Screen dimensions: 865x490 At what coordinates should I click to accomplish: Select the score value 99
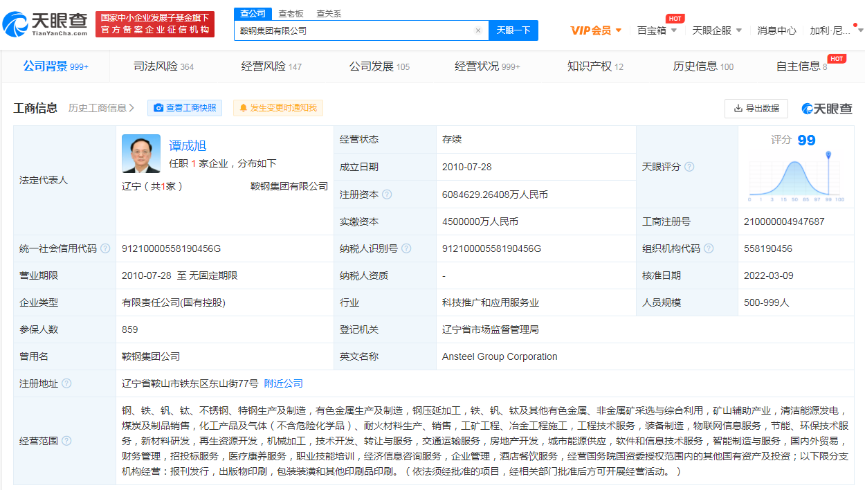(x=806, y=140)
